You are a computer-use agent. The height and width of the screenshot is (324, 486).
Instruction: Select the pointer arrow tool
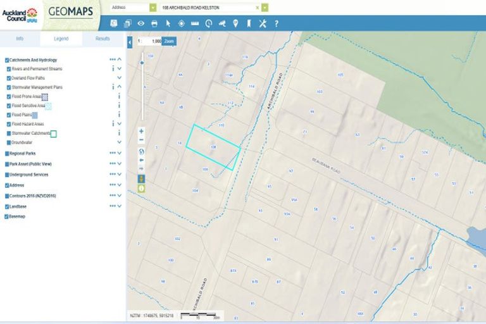[168, 23]
